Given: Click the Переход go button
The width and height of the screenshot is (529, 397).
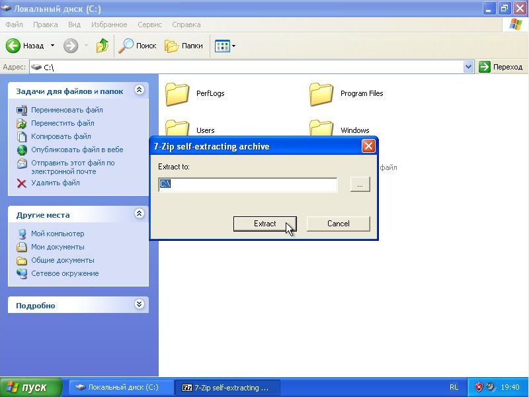Looking at the screenshot, I should pyautogui.click(x=501, y=67).
